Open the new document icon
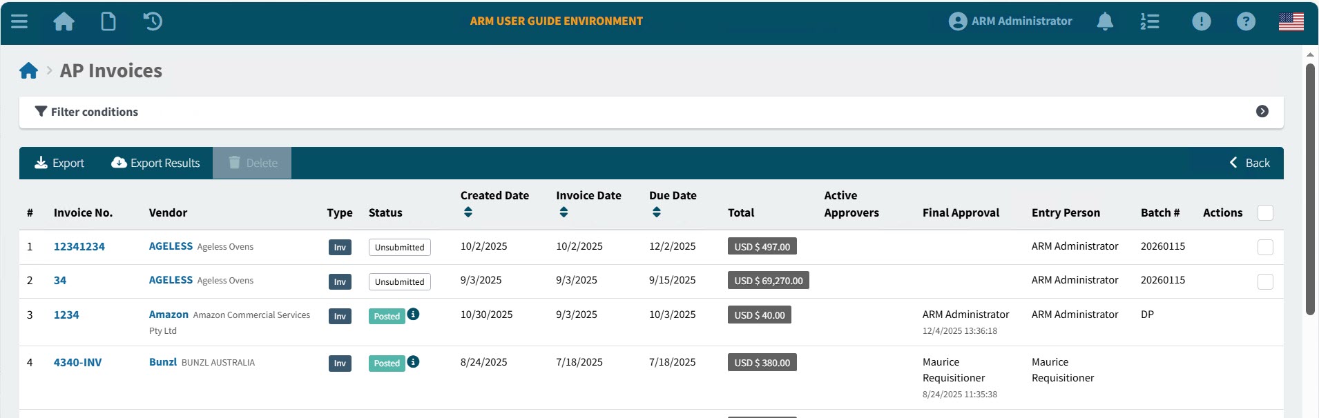Screen dimensions: 1319x418 pos(108,21)
